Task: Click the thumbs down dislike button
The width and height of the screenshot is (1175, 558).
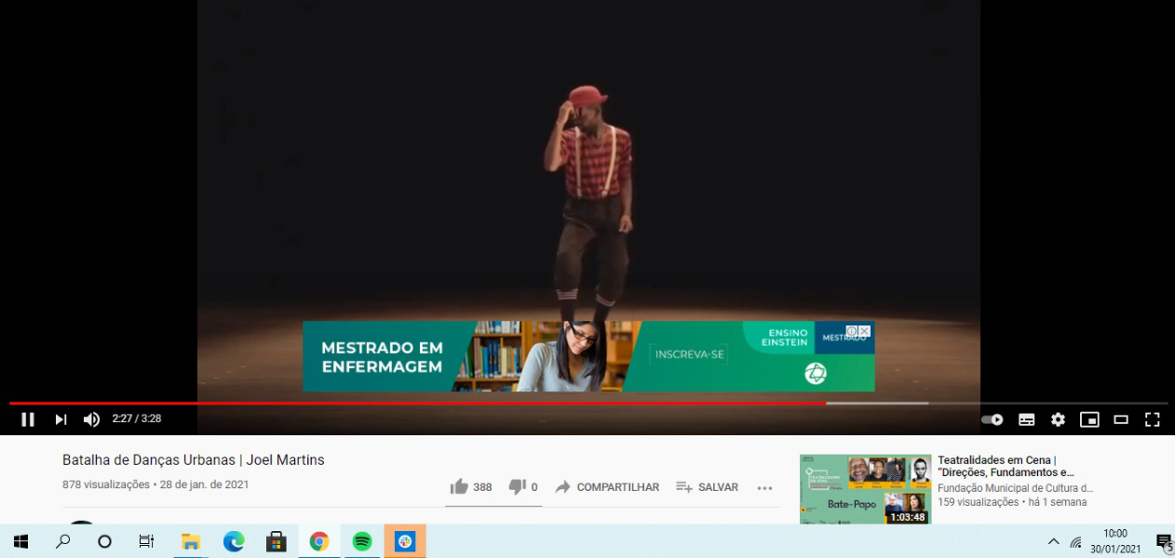Action: coord(517,486)
